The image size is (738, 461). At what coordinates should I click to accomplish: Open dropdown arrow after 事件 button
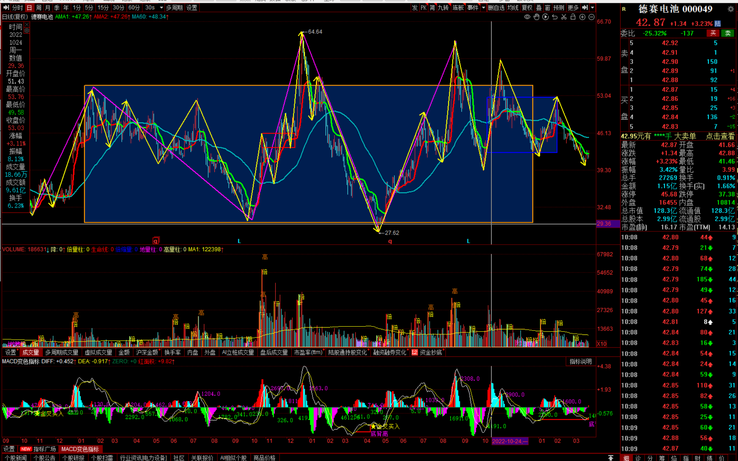click(x=483, y=8)
